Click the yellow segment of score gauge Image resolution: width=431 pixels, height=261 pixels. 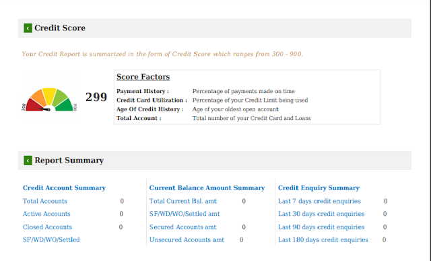click(49, 95)
